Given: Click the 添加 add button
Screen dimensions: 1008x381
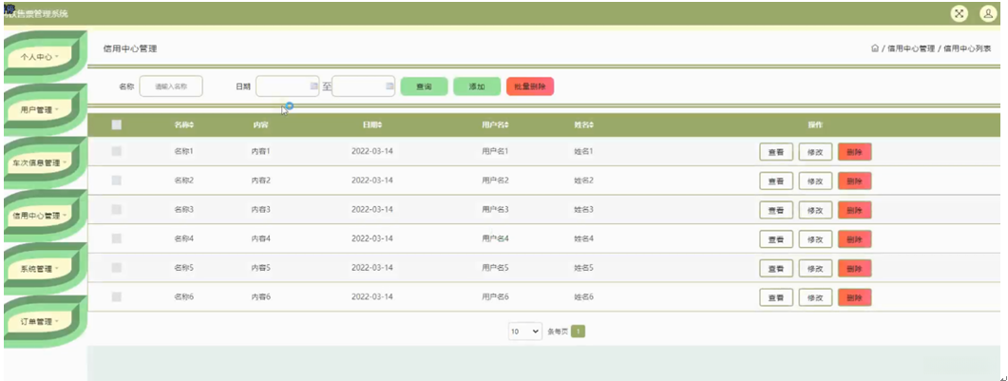Looking at the screenshot, I should click(476, 86).
